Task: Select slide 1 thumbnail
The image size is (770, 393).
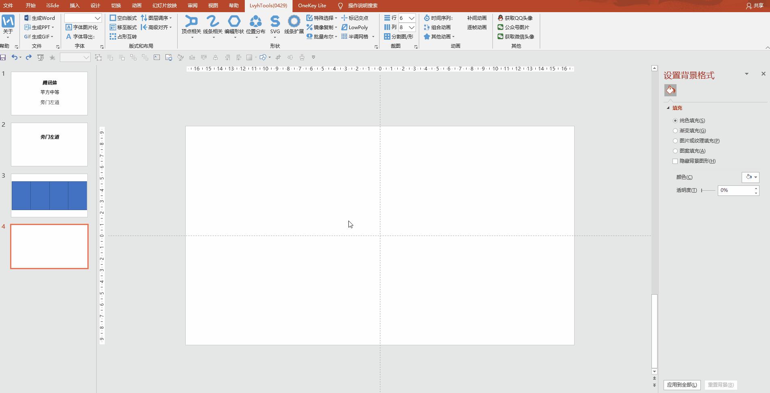Action: click(49, 93)
